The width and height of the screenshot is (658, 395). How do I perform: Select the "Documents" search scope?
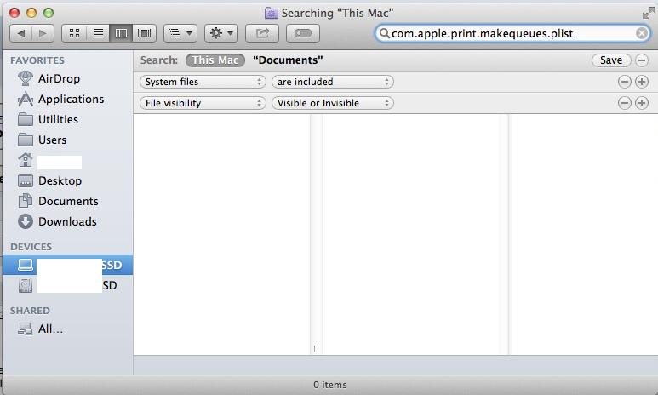click(x=288, y=60)
